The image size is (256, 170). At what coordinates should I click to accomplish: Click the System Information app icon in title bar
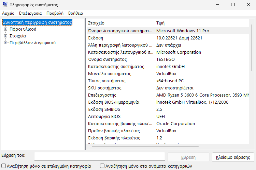click(5, 4)
